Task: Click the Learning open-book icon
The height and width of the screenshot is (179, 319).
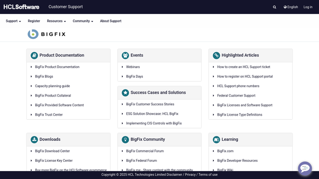Action: coord(216,139)
